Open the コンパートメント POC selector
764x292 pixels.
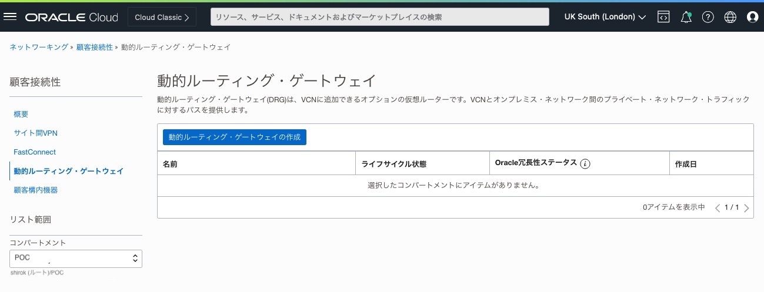click(x=76, y=259)
